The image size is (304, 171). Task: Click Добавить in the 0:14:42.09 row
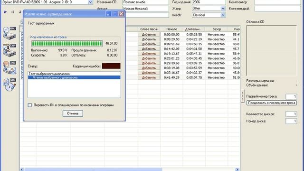pyautogui.click(x=149, y=48)
